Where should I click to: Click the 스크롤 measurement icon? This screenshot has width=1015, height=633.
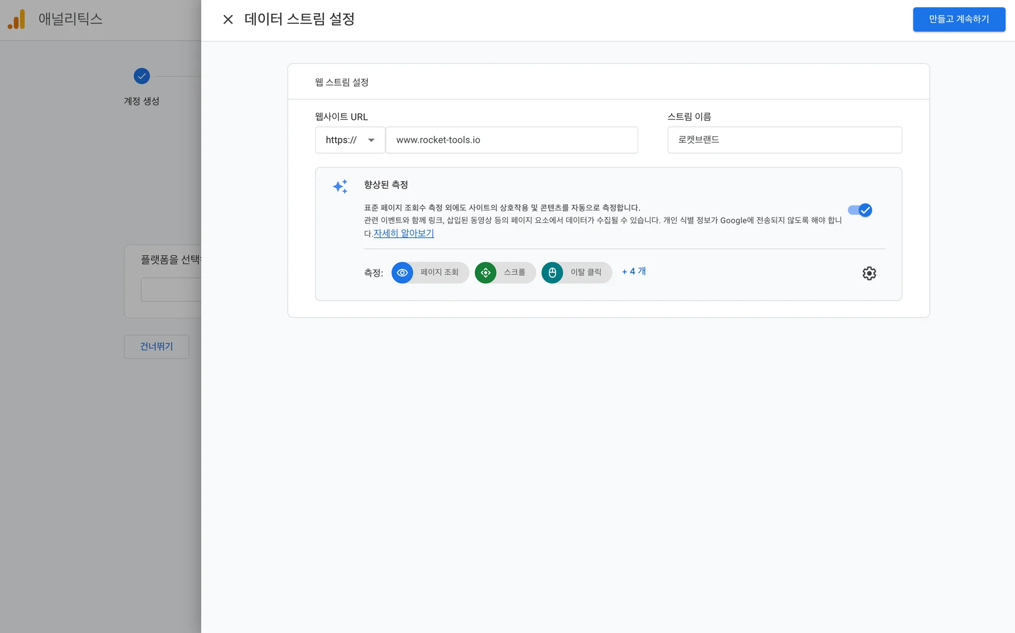pos(485,273)
